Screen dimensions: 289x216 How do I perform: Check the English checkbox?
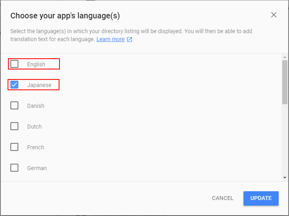point(14,64)
